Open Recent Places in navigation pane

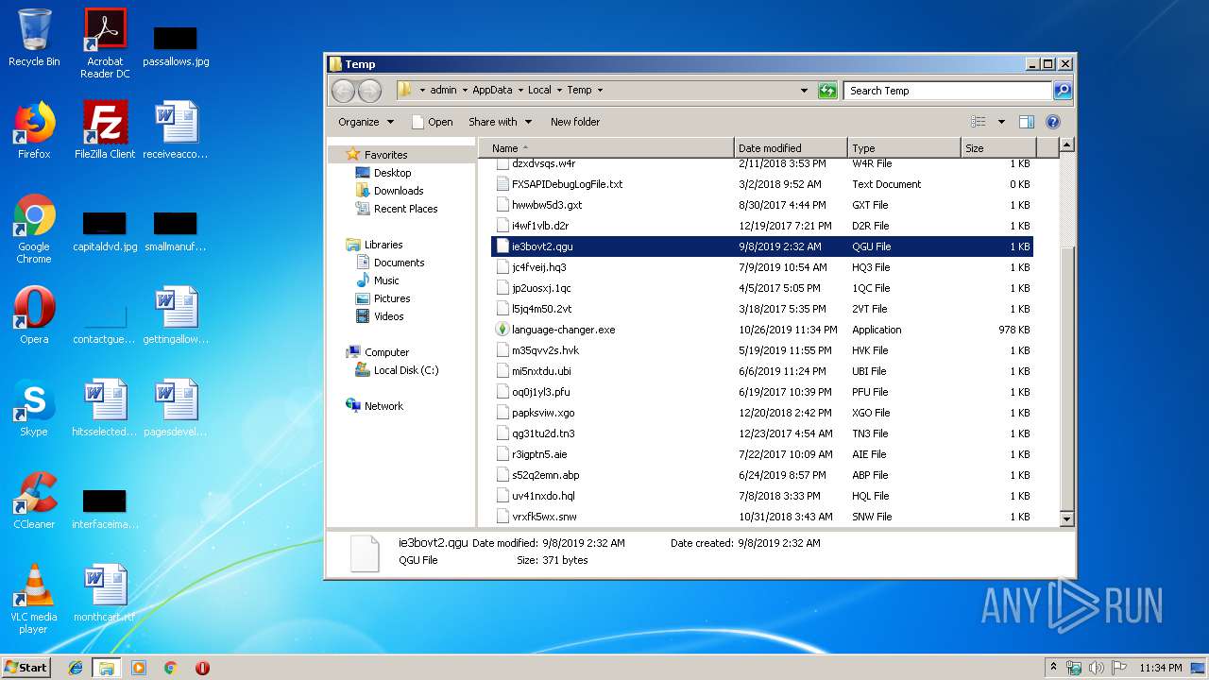405,209
